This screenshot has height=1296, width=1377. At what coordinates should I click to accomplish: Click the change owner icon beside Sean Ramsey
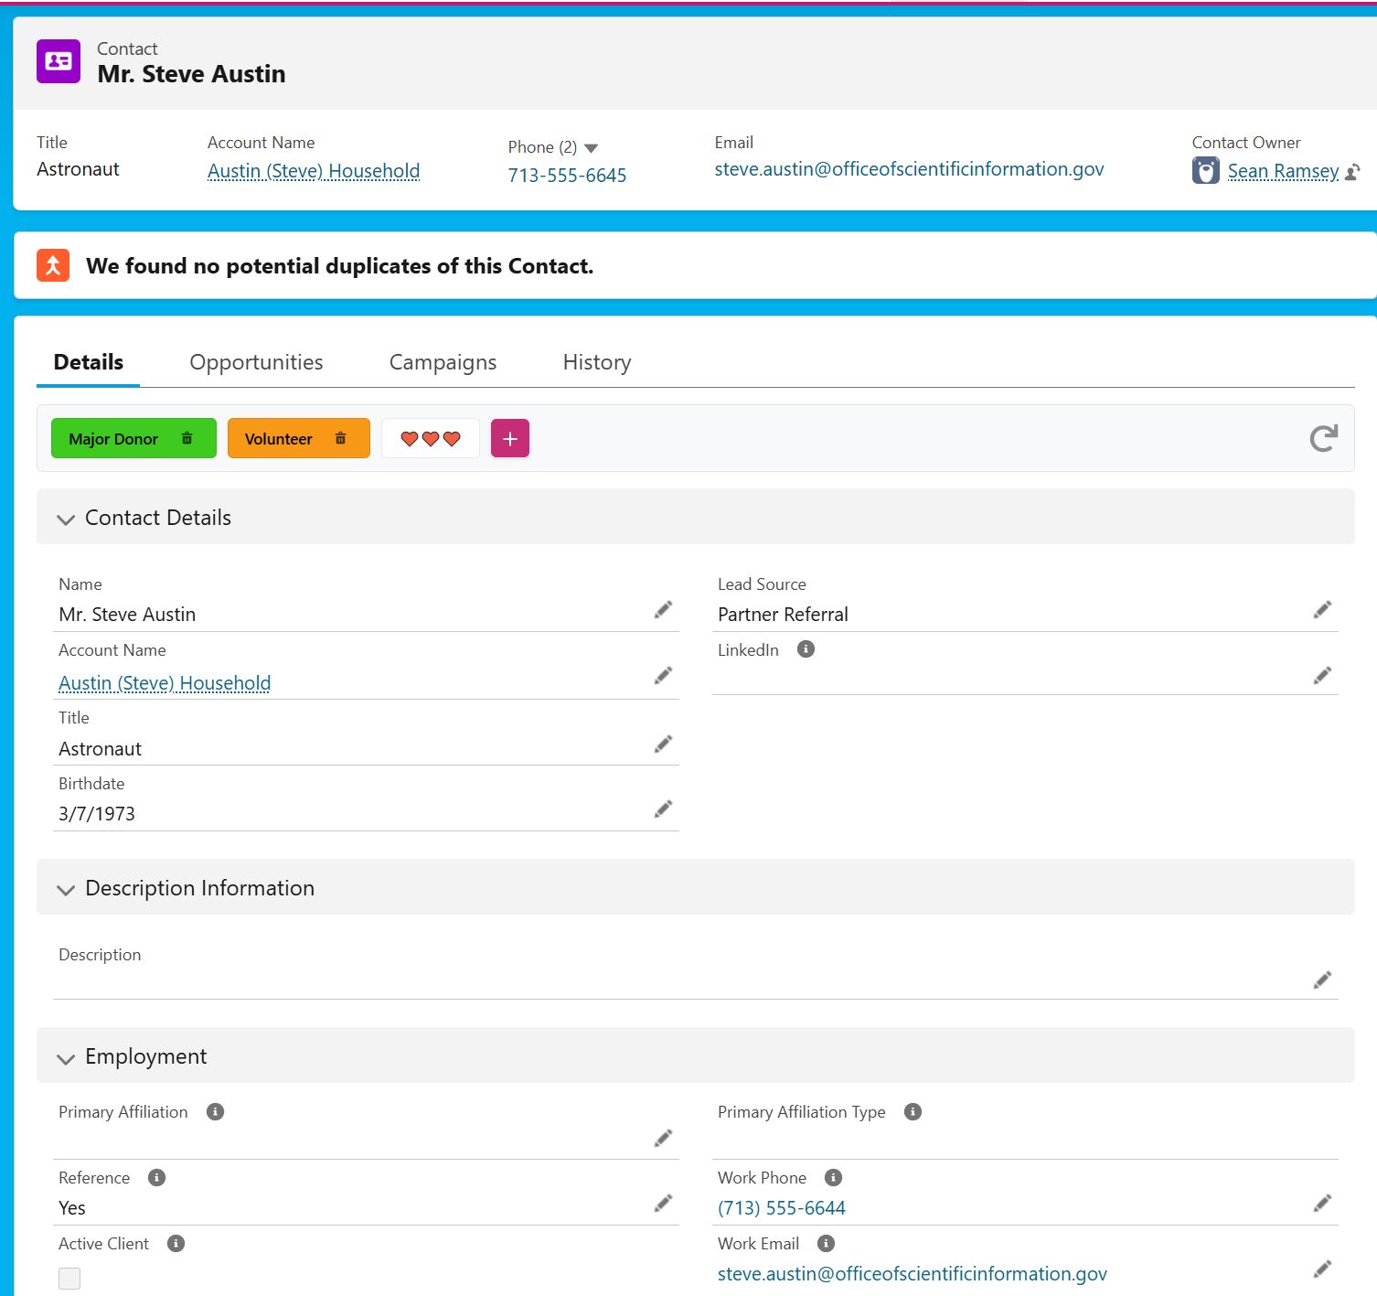[x=1353, y=172]
